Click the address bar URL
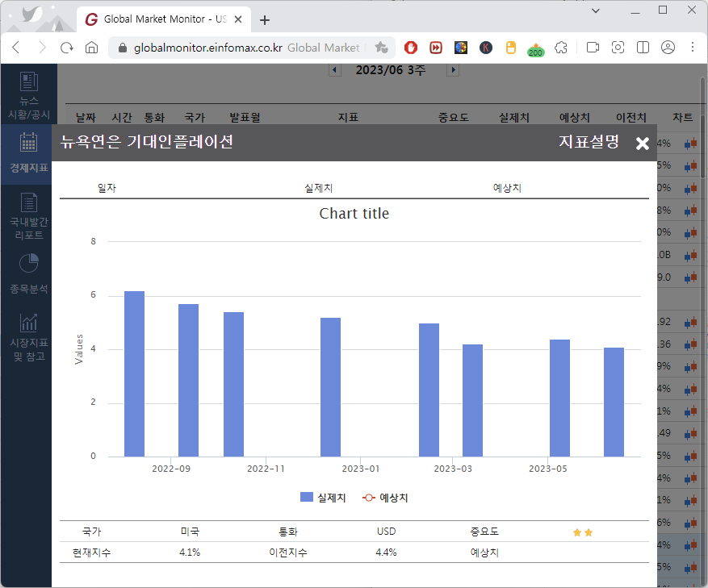Viewport: 708px width, 588px height. point(207,48)
